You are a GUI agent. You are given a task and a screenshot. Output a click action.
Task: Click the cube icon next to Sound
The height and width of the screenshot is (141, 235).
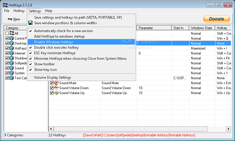coord(12,68)
